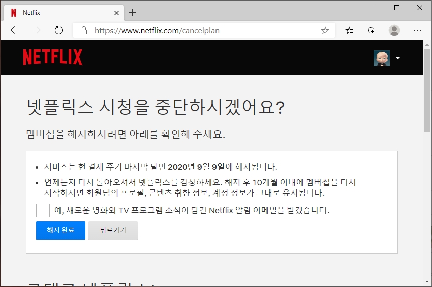
Task: Open a new tab with plus button
Action: 132,13
